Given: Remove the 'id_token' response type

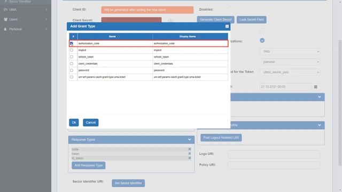Looking at the screenshot, I should (x=190, y=158).
